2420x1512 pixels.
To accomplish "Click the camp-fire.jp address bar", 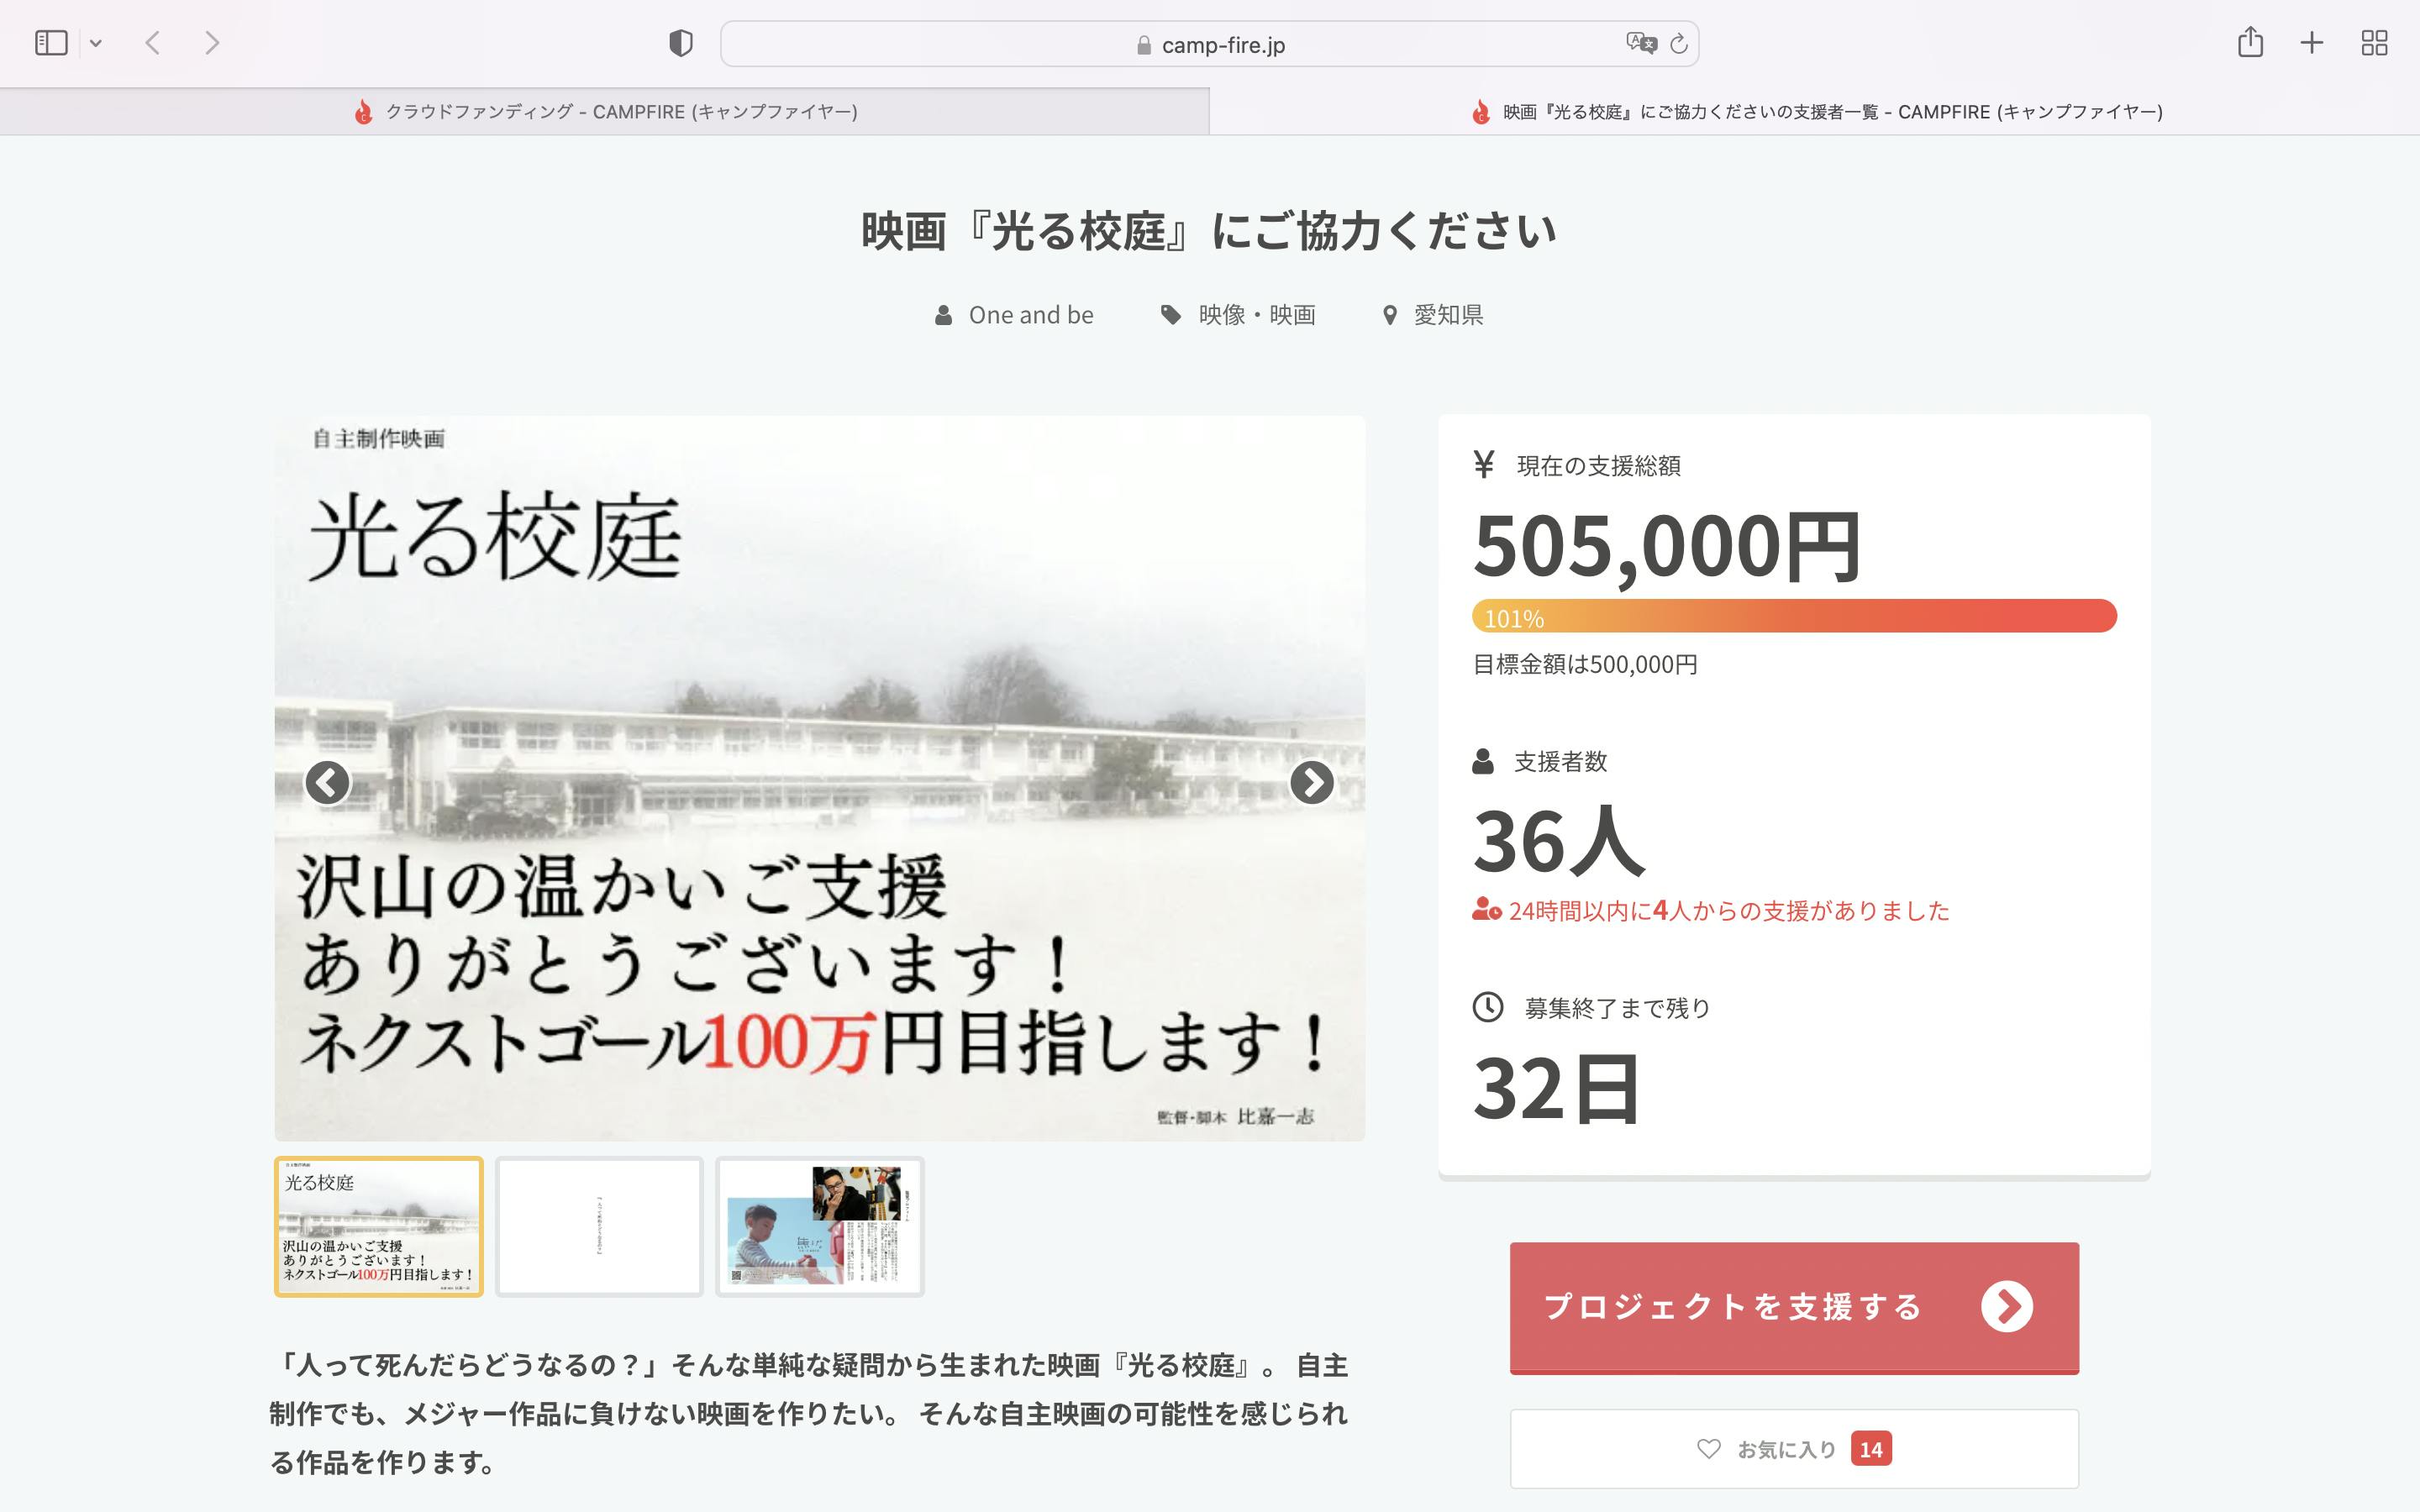I will pos(1210,45).
